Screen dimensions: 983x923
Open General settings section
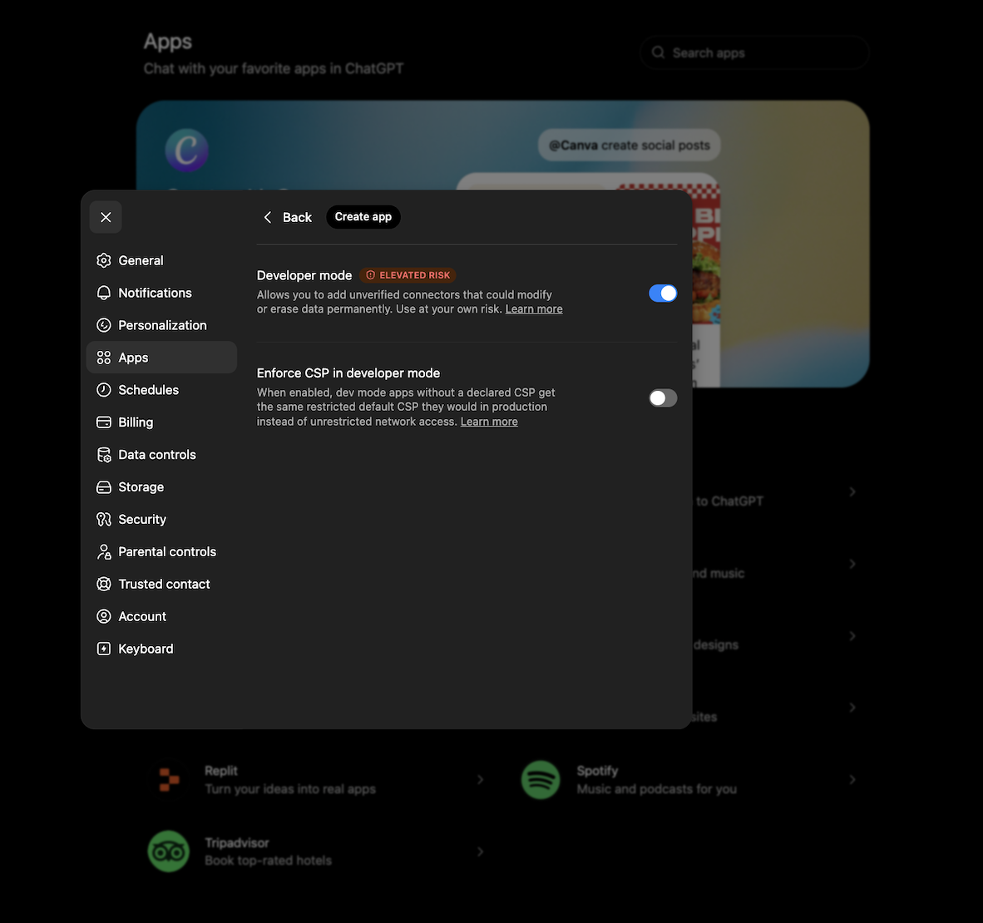(161, 260)
